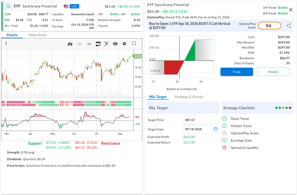
Task: Open chart settings gear icon
Action: tap(124, 44)
